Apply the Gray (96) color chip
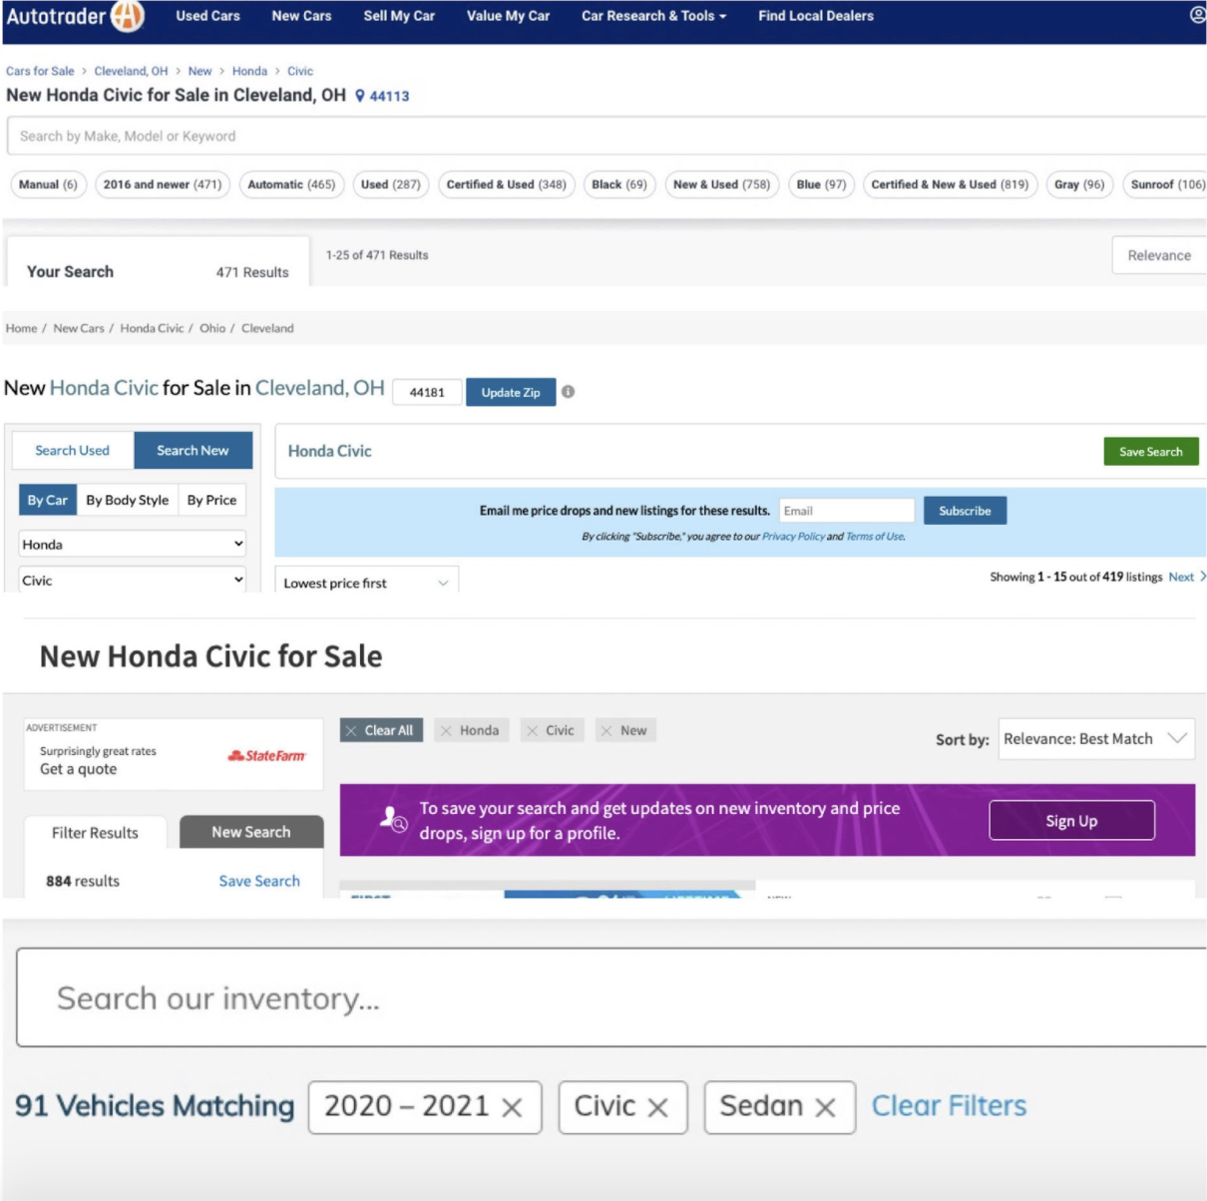 pyautogui.click(x=1079, y=185)
